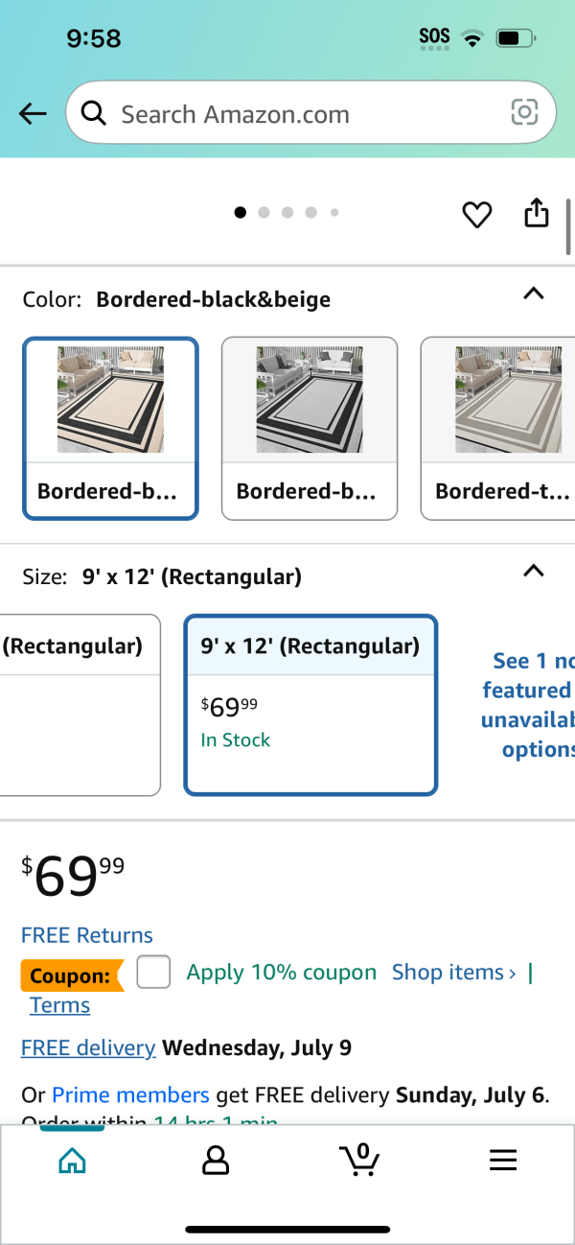Select the second gray bordered rug swatch
The image size is (575, 1245).
(310, 428)
